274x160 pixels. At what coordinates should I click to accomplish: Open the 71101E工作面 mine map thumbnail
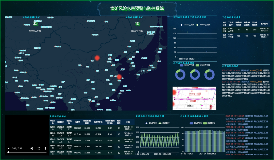194,98
